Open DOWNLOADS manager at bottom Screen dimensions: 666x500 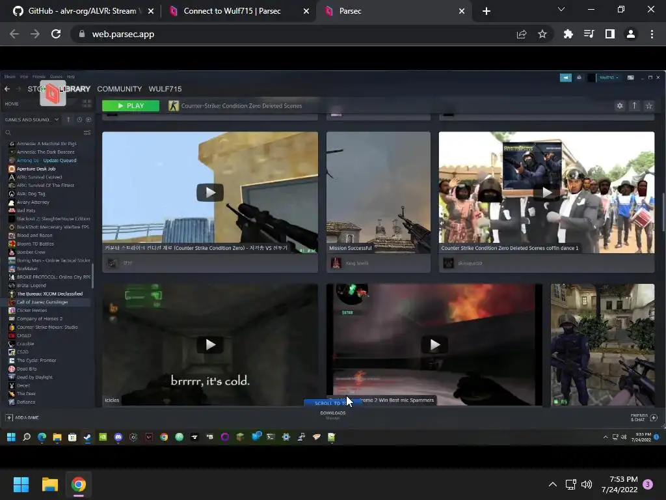pos(332,415)
